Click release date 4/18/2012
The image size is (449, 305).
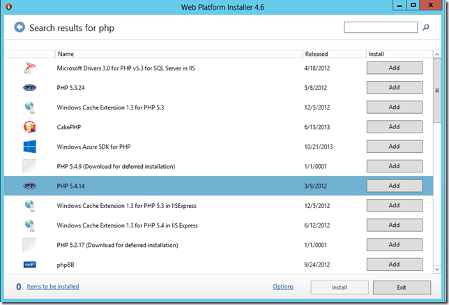(317, 68)
